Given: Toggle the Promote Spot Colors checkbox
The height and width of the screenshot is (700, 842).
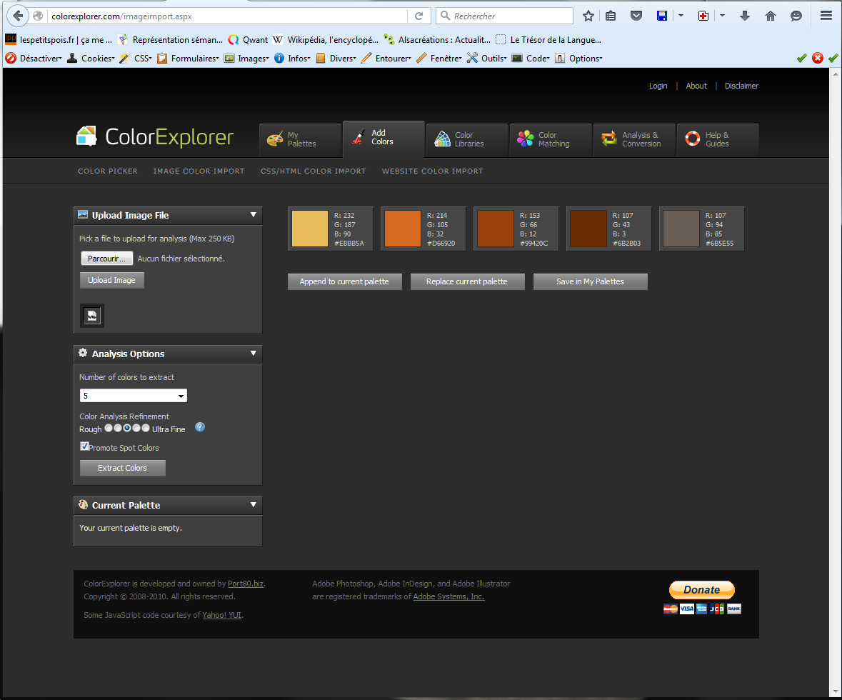Looking at the screenshot, I should tap(84, 446).
